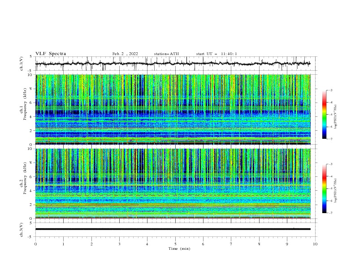Select the date text "Feb. 2 , 2022"

(125, 54)
